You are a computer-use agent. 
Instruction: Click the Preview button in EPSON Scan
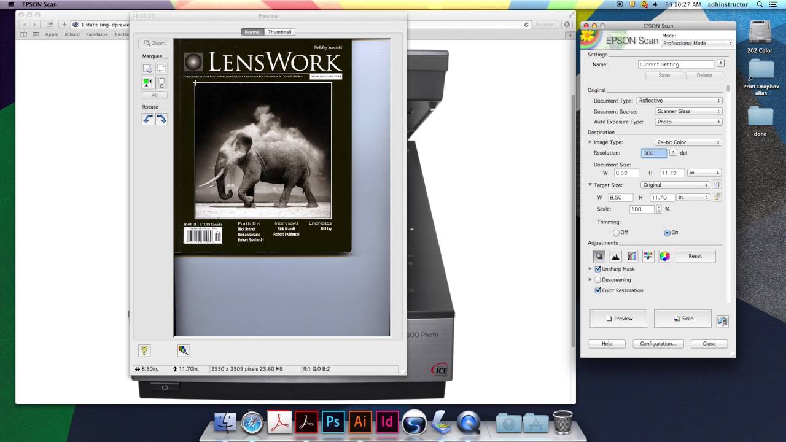pyautogui.click(x=618, y=319)
